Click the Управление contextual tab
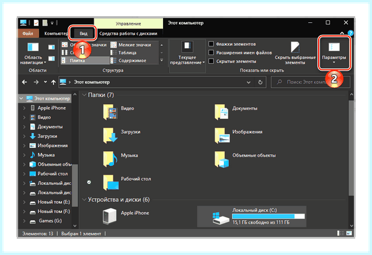The height and width of the screenshot is (255, 372). click(x=128, y=24)
